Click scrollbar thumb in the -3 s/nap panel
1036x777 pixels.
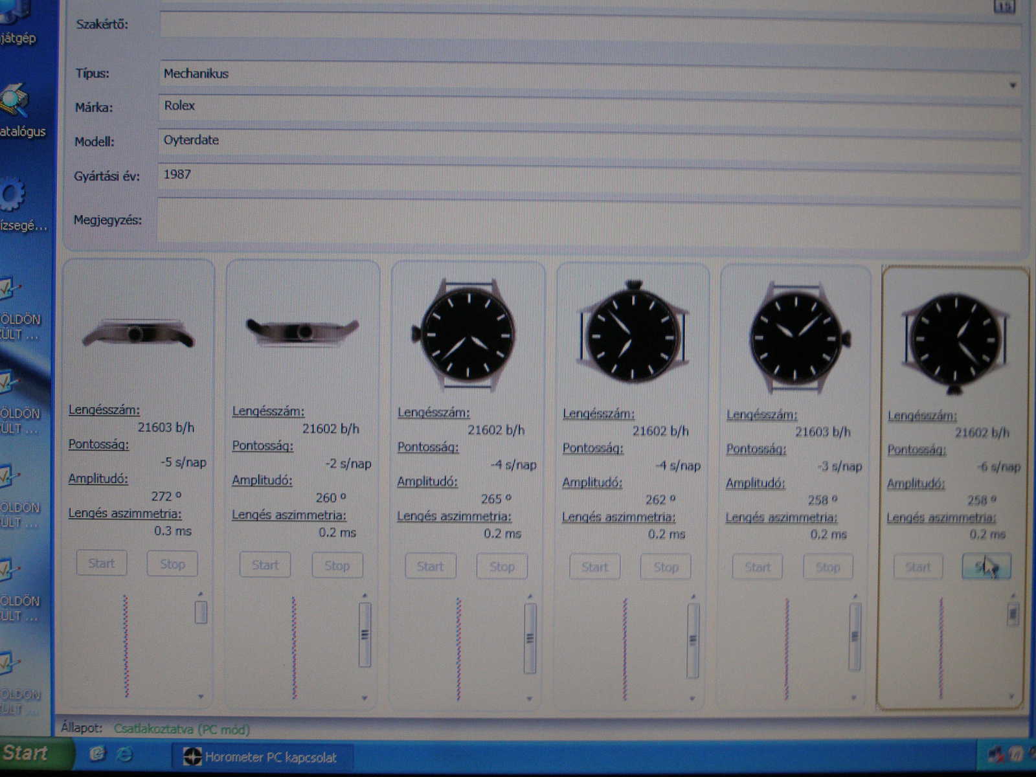point(855,637)
